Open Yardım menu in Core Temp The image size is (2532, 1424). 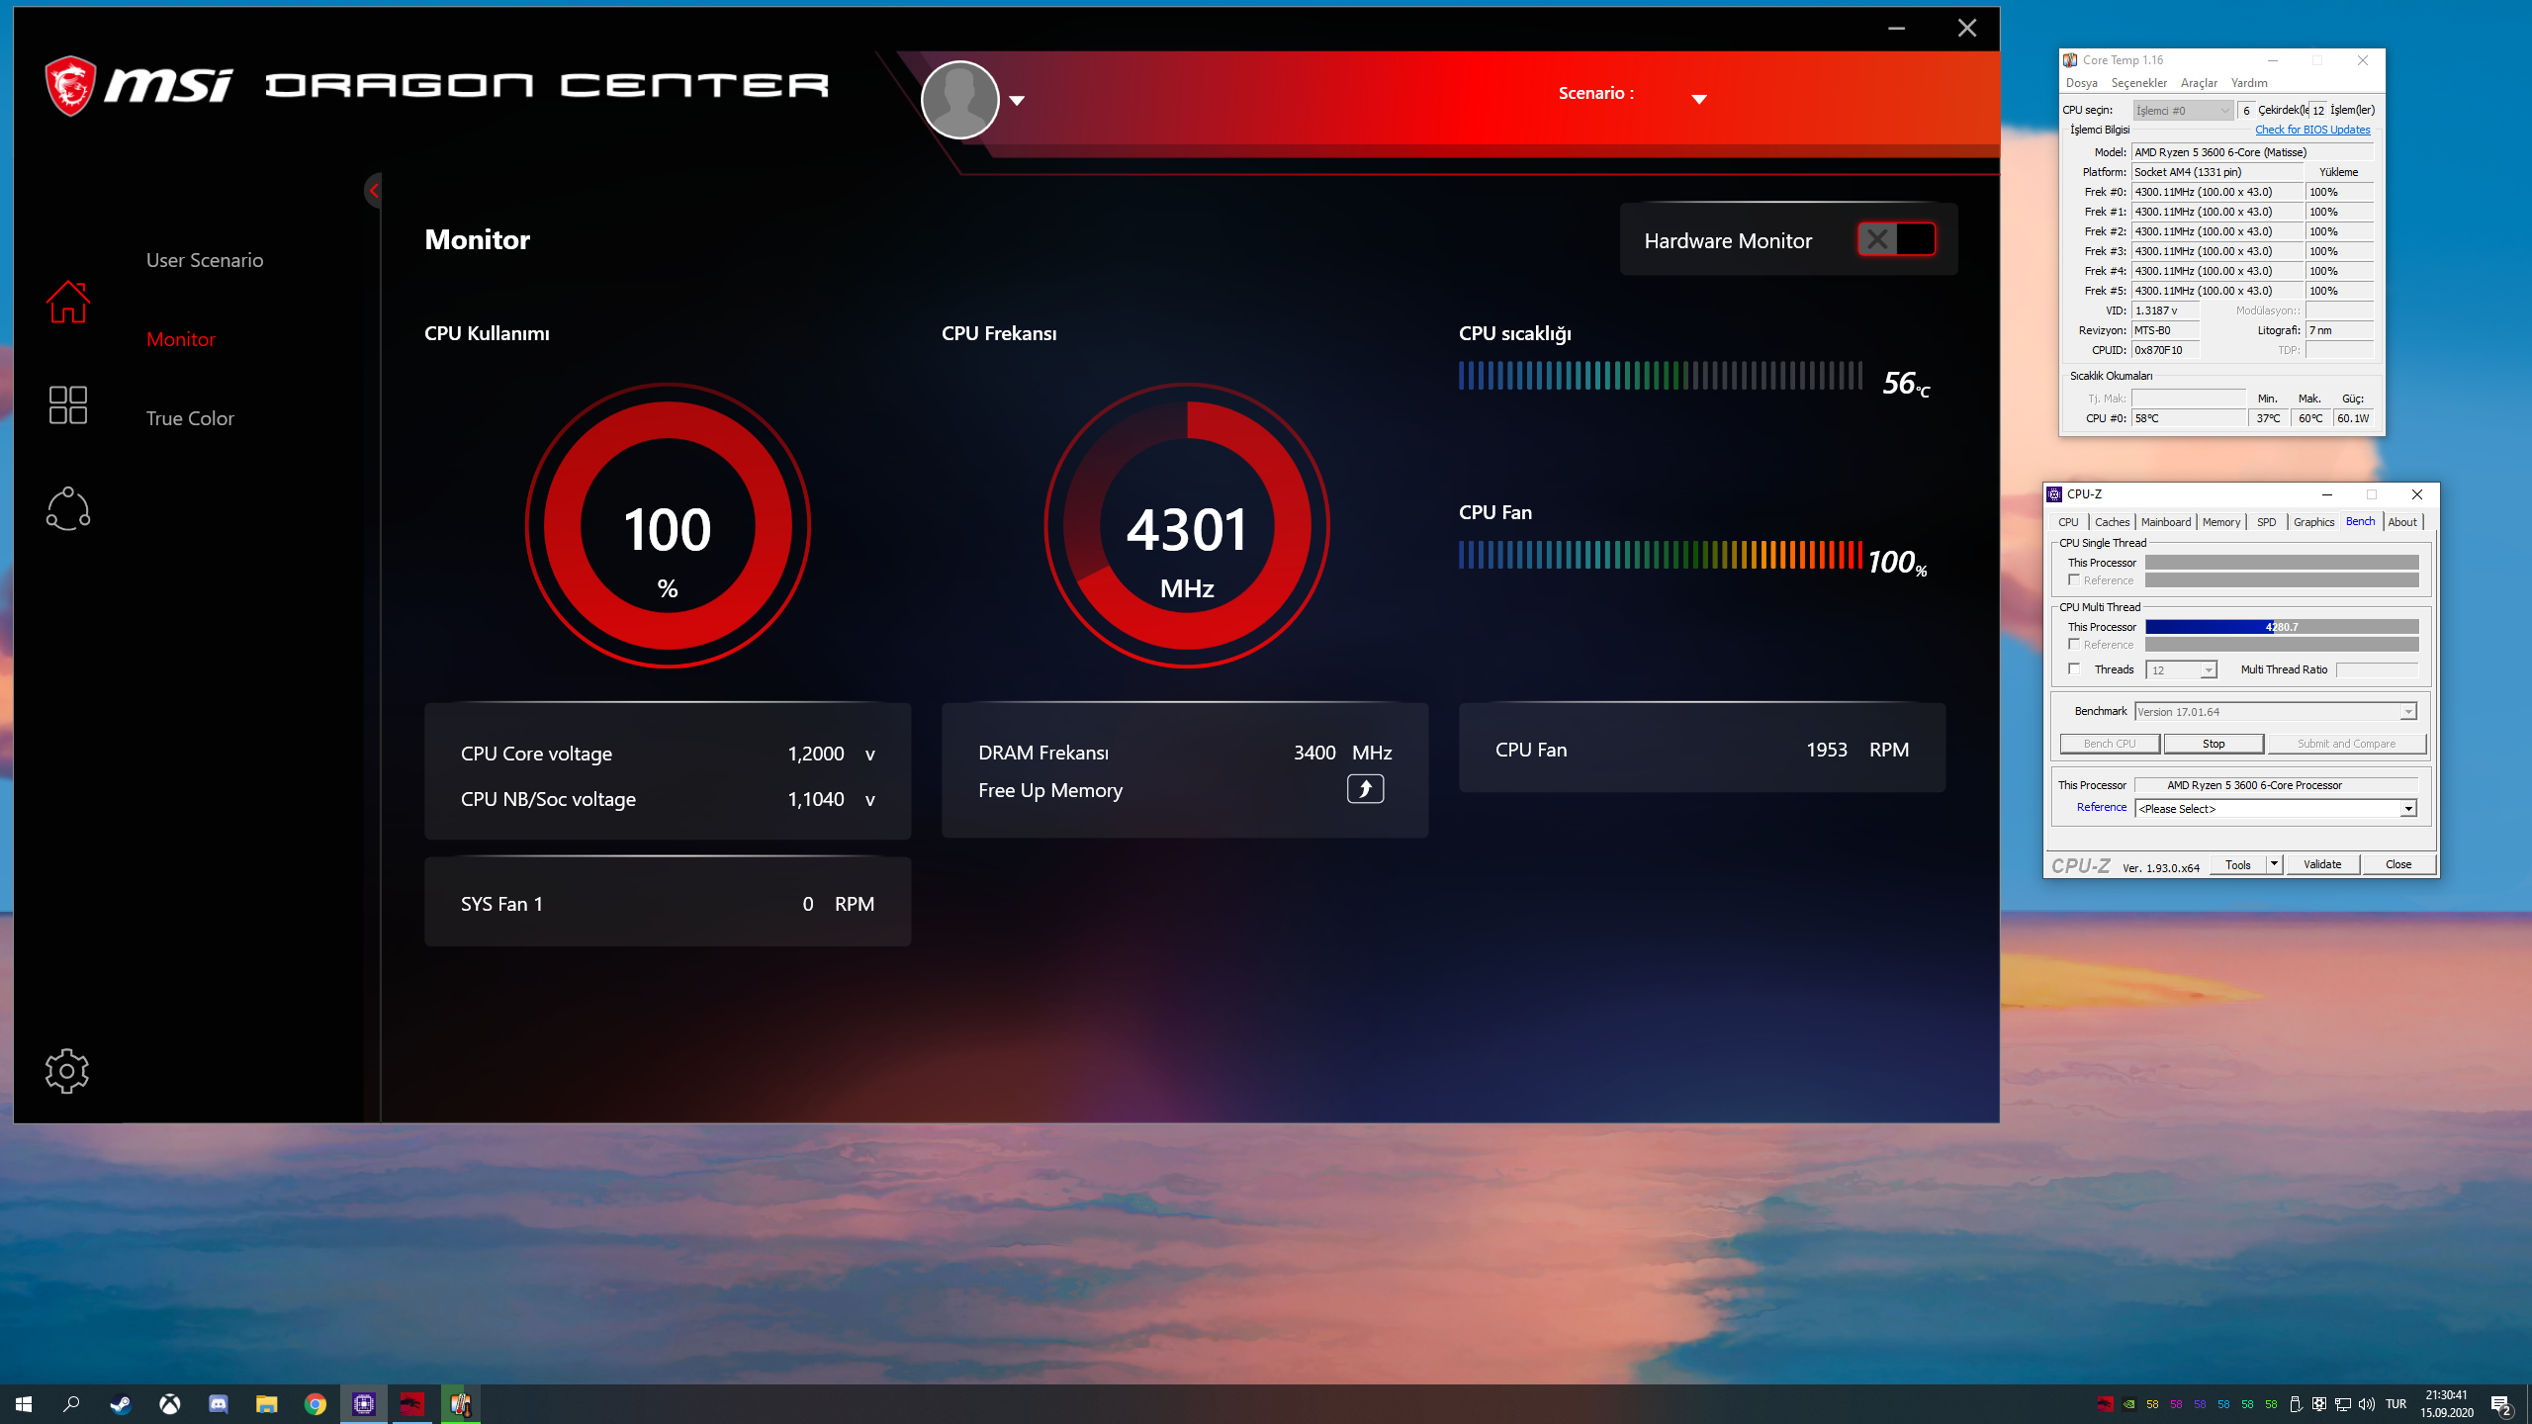tap(2249, 83)
